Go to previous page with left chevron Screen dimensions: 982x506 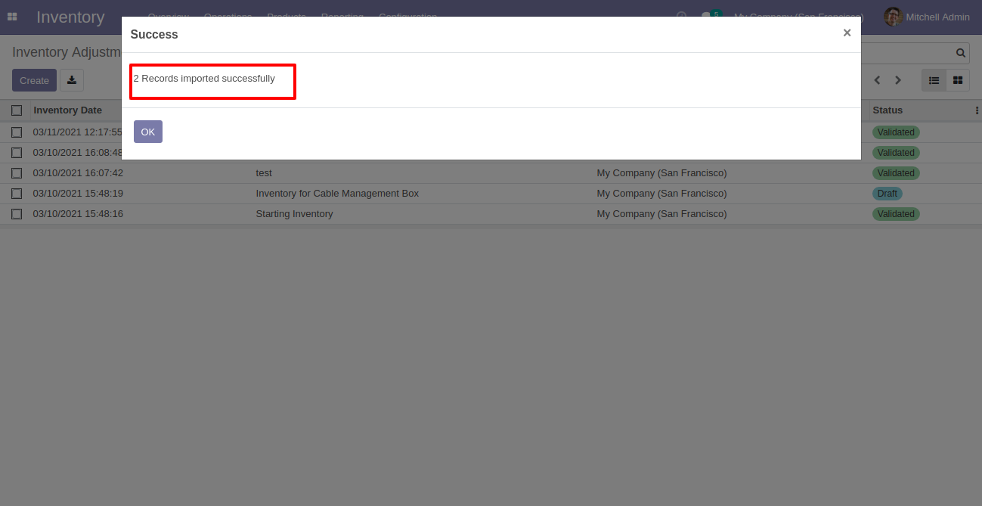pyautogui.click(x=877, y=80)
